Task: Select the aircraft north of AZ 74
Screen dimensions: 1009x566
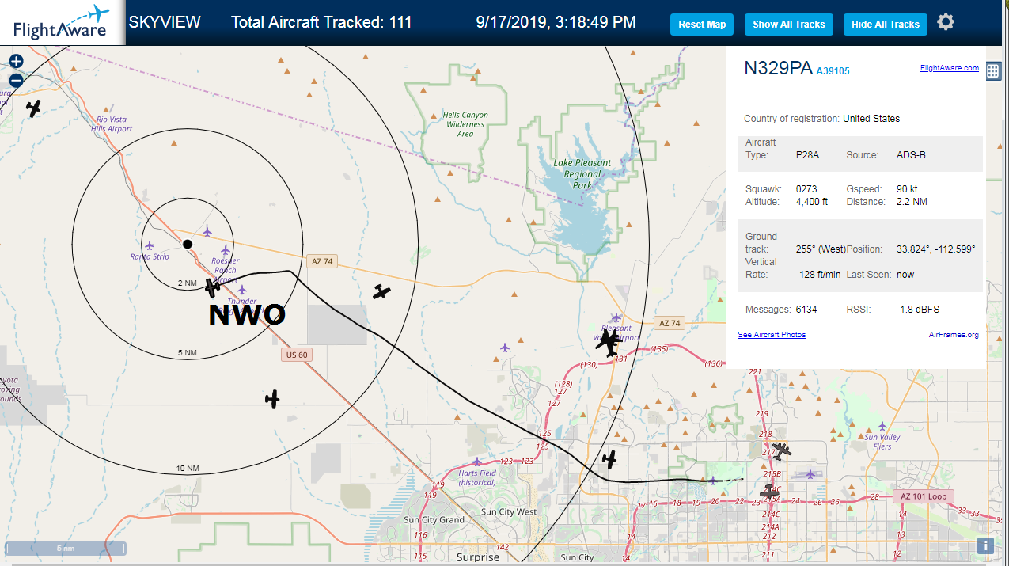Action: [382, 292]
